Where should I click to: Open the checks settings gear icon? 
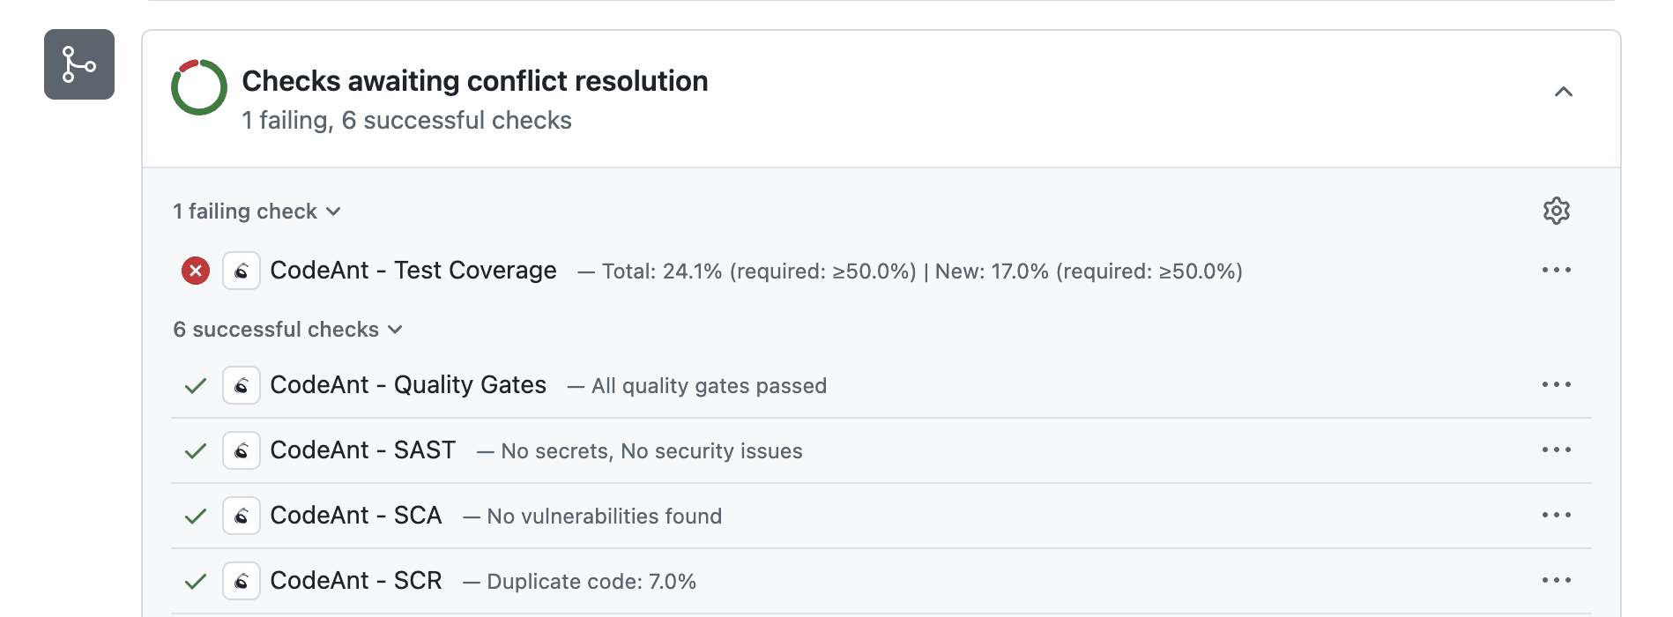click(x=1557, y=211)
